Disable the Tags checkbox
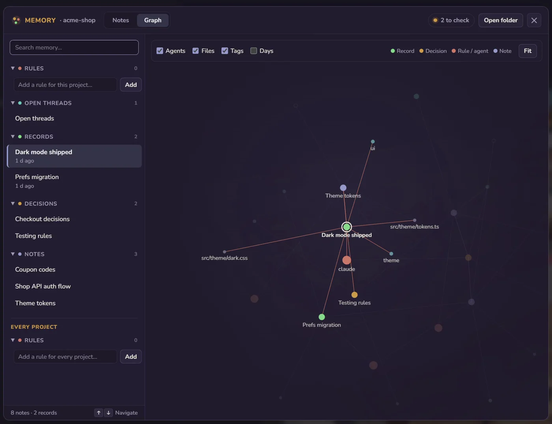Viewport: 552px width, 424px height. pos(225,51)
